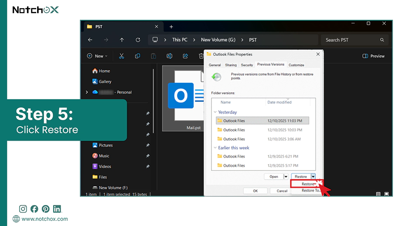Expand the OneDrive Personal tree node
The height and width of the screenshot is (226, 402).
[87, 92]
